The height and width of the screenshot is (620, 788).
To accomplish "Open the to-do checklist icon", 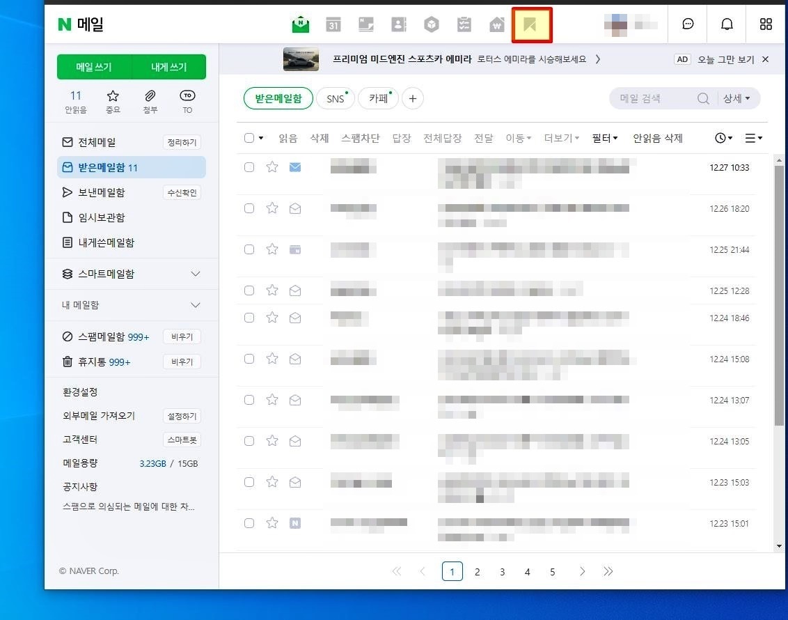I will tap(464, 24).
